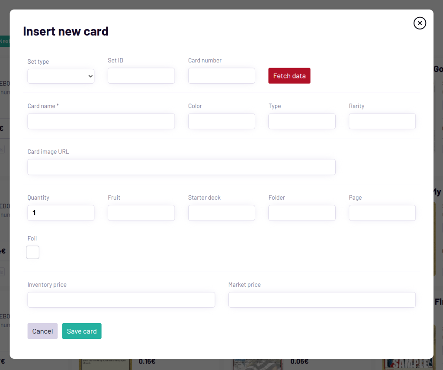Click the Fruit input field
443x370 pixels.
point(141,213)
